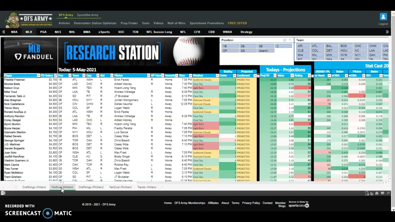The image size is (395, 222).
Task: Open the Privacy Policy footer link
Action: (251, 203)
